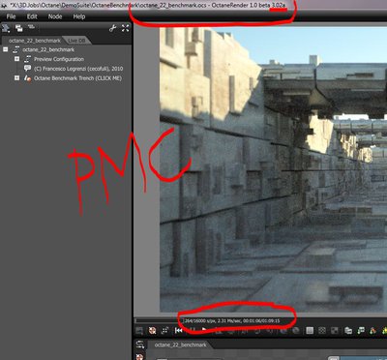The image size is (387, 360).
Task: Expand the Octane Benchmark Trench node
Action: (x=16, y=78)
